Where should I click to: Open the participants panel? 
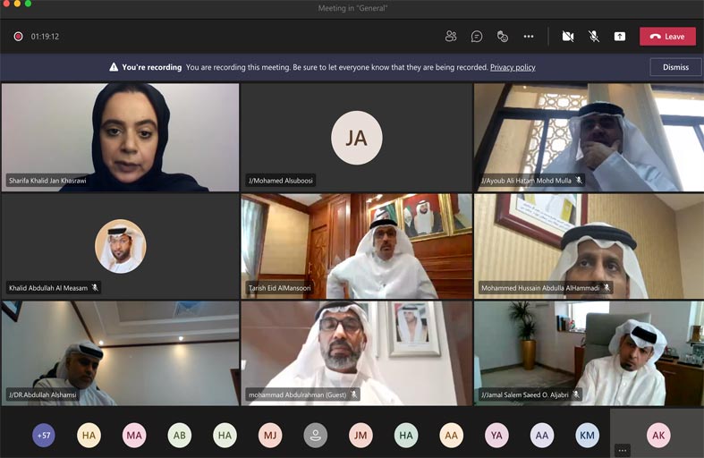[451, 37]
